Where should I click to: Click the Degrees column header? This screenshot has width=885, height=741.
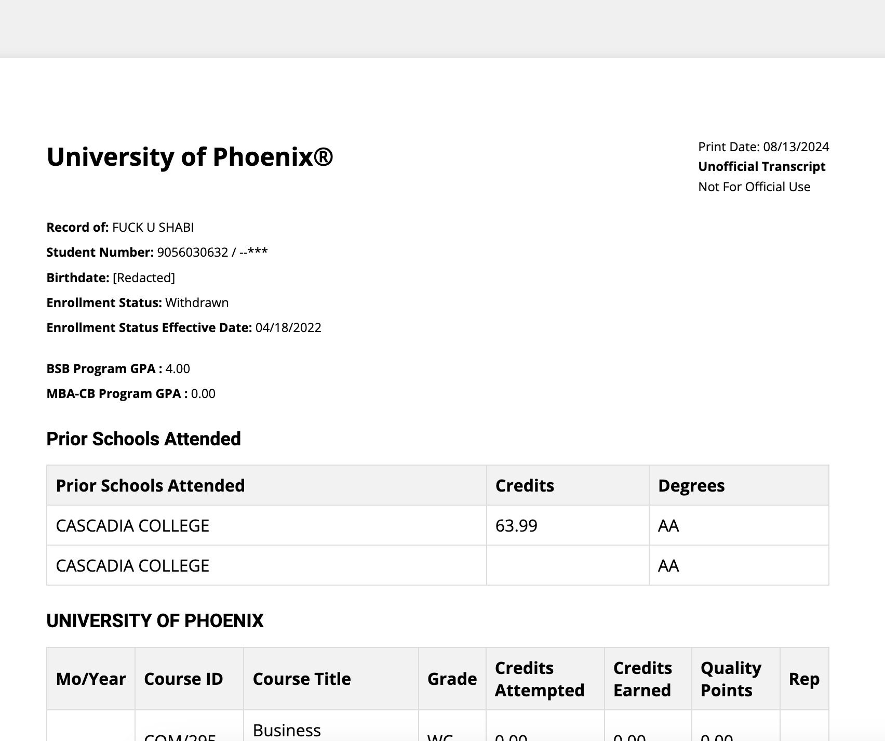[x=691, y=486]
